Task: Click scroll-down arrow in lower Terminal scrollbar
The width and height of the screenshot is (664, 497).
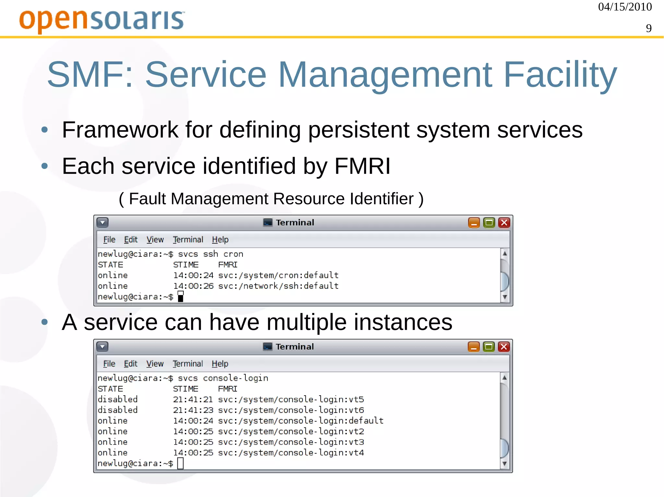Action: click(504, 464)
